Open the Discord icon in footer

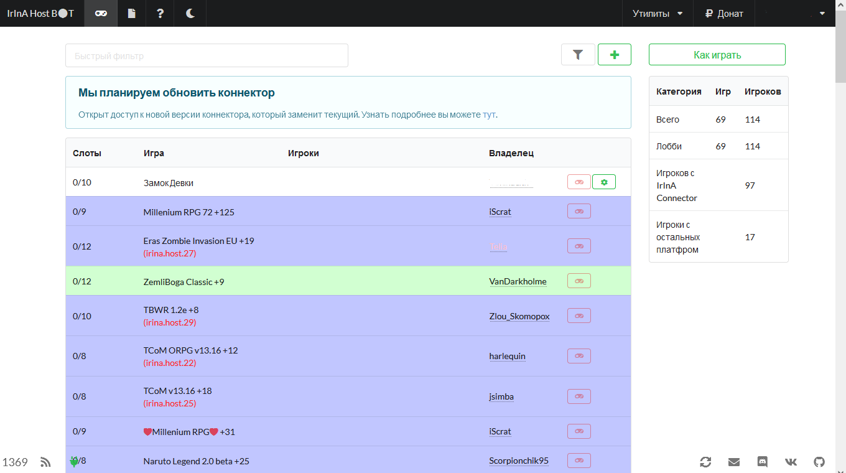[763, 462]
